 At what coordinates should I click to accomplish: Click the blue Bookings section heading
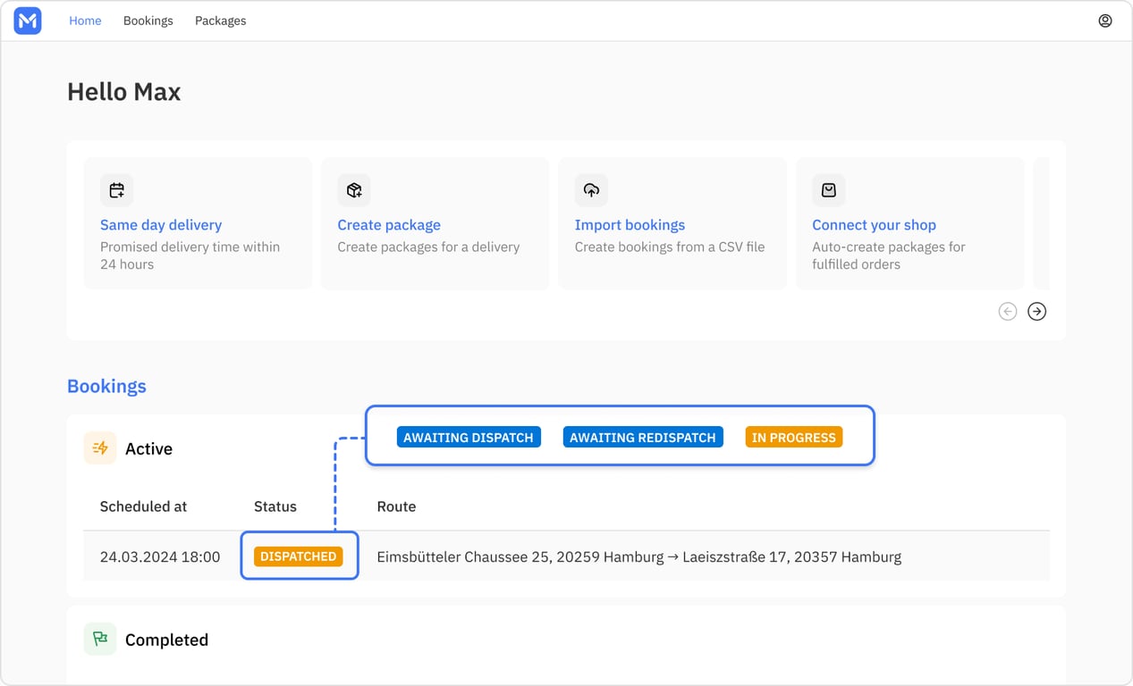106,386
